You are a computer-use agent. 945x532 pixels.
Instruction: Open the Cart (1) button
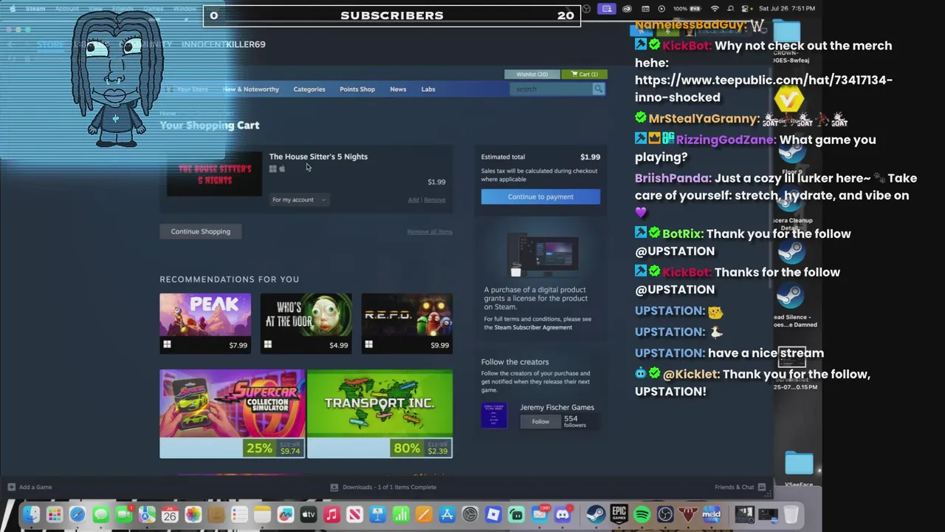[585, 74]
